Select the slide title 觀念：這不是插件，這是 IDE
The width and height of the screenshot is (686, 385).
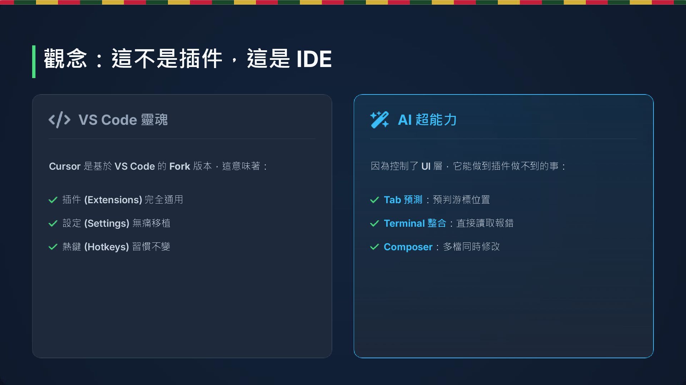188,59
